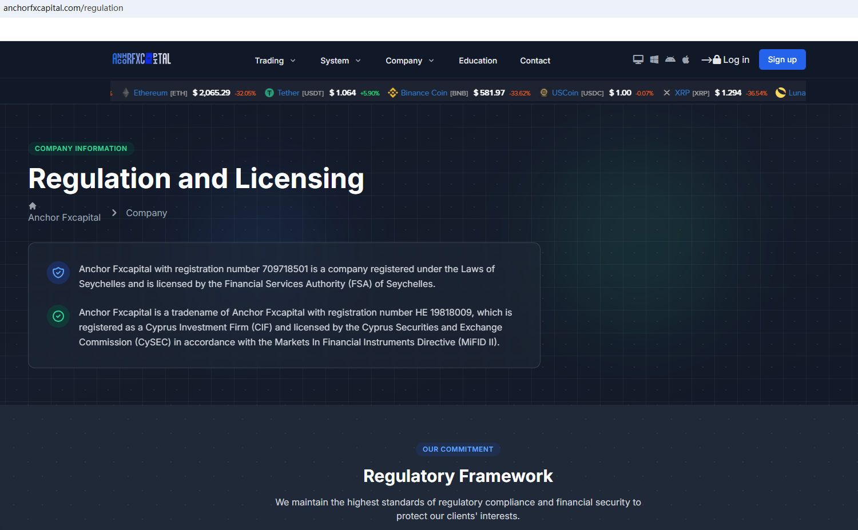The height and width of the screenshot is (530, 858).
Task: Click the Apple platform icon
Action: pos(686,59)
